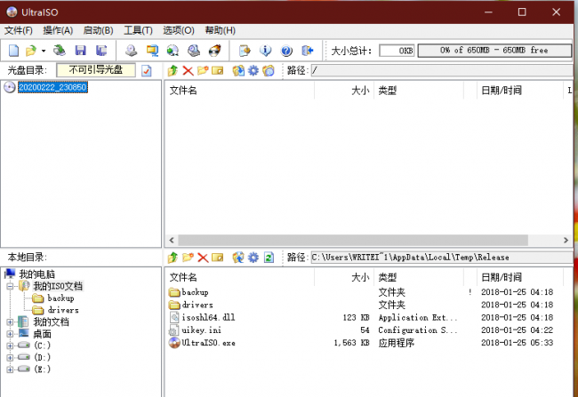This screenshot has height=397, width=578.
Task: Expand the (D:) drive node
Action: coord(10,358)
